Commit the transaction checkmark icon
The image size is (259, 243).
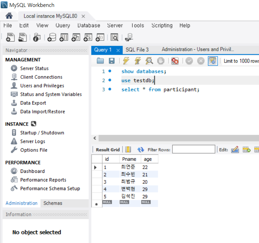[189, 61]
